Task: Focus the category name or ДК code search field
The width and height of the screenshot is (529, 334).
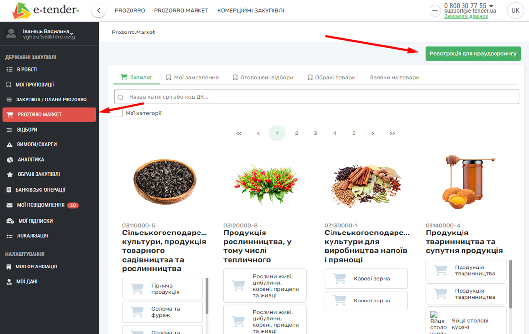Action: coord(316,97)
